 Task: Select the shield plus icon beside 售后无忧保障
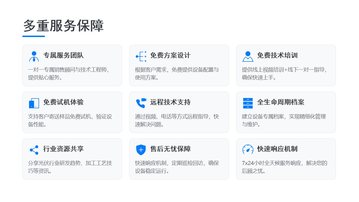141,150
